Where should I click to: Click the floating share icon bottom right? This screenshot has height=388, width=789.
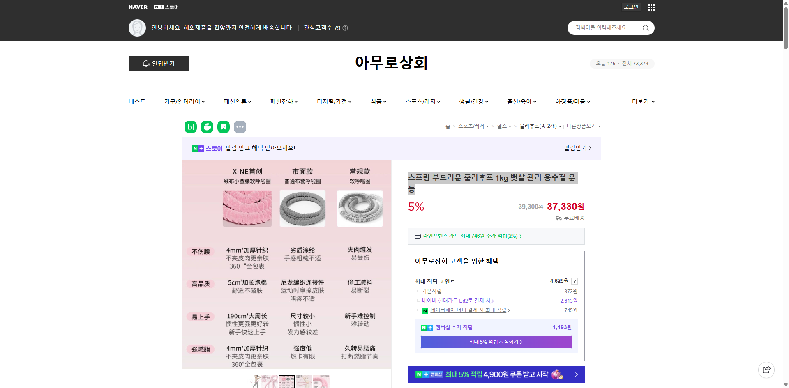[x=767, y=370]
